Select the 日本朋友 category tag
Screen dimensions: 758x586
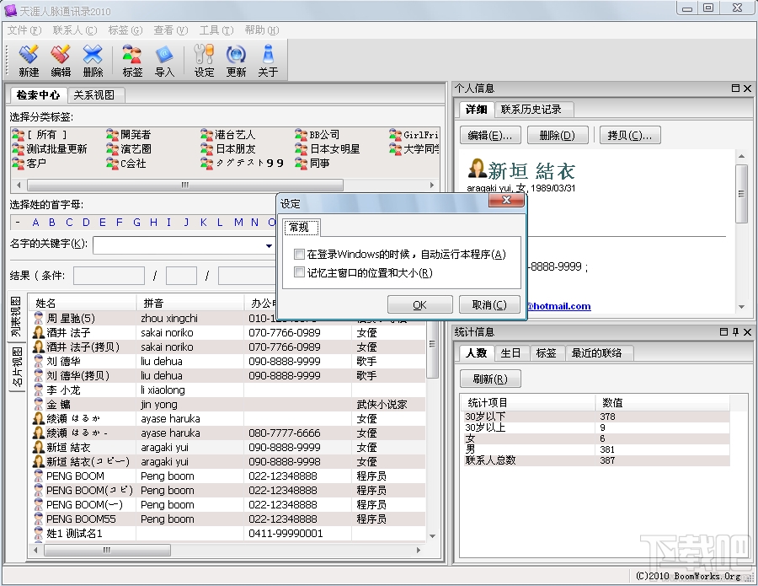click(x=227, y=148)
